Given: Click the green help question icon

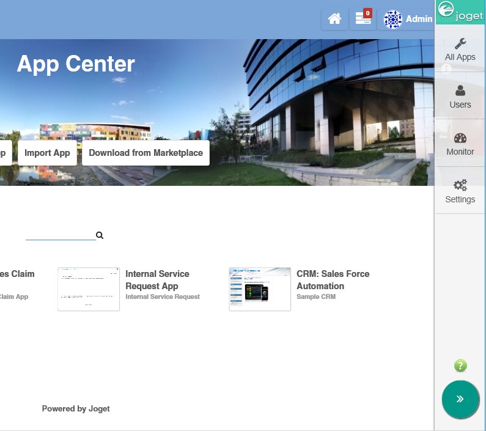Looking at the screenshot, I should pos(460,366).
